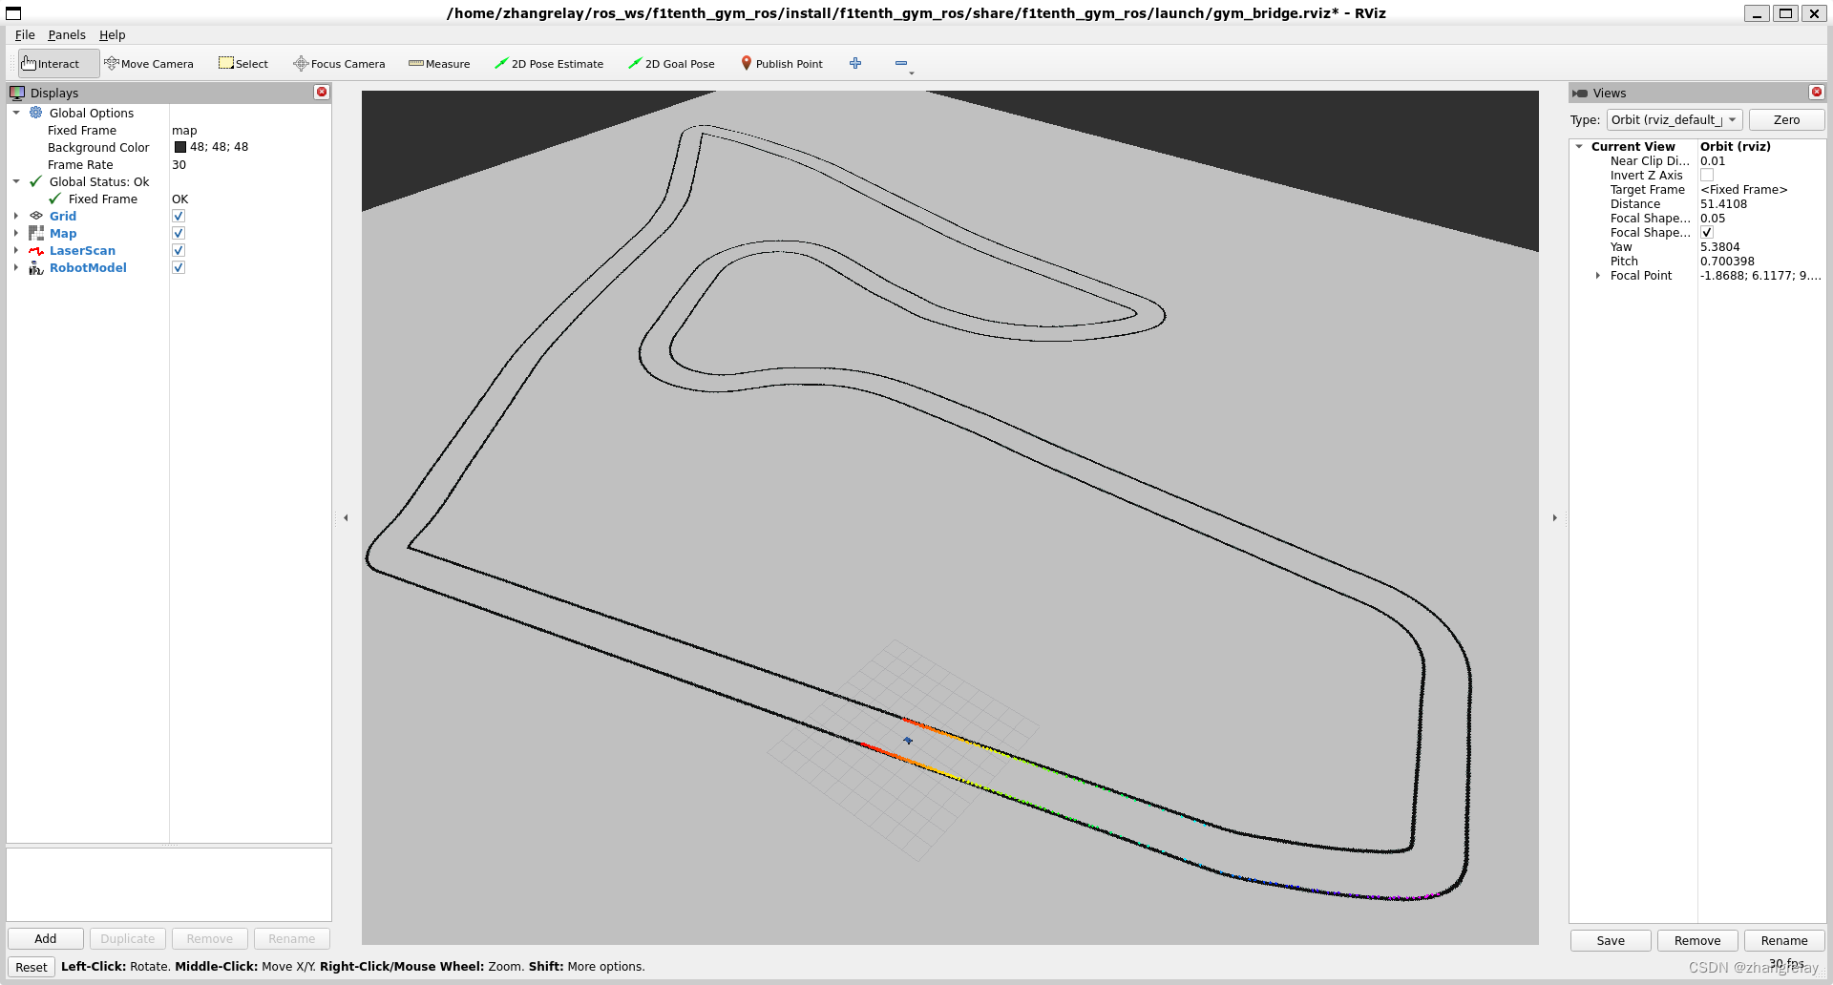Screen dimensions: 1833x985
Task: Open the Panels menu
Action: point(67,35)
